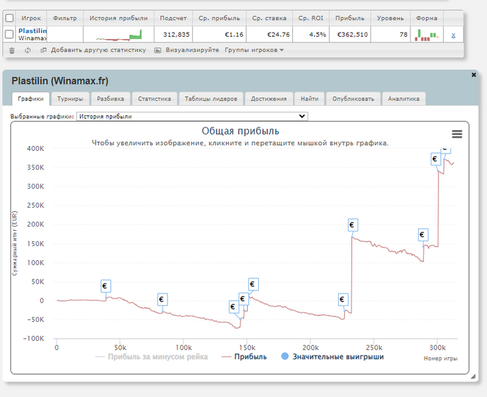Open the Разбивка tab
The width and height of the screenshot is (487, 397).
click(110, 99)
